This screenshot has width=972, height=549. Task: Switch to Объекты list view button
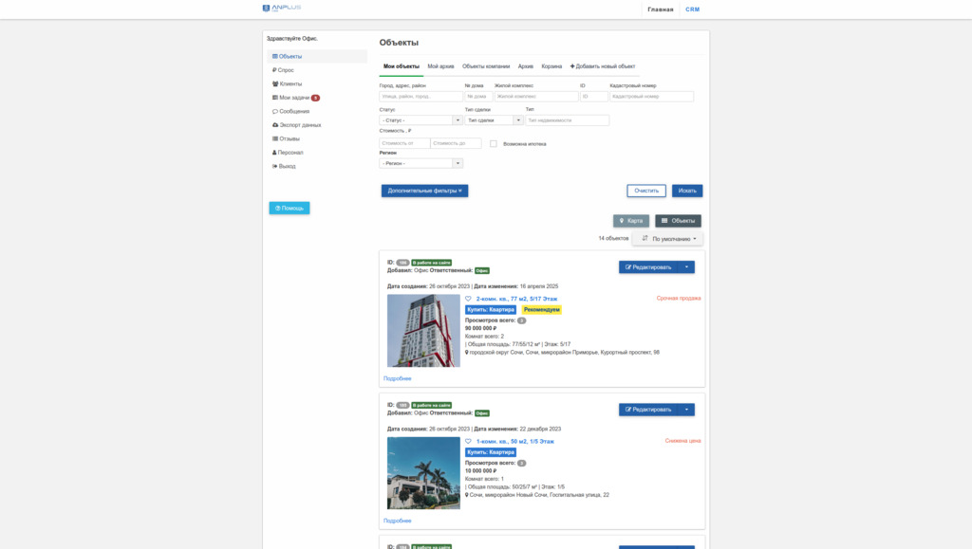click(678, 221)
